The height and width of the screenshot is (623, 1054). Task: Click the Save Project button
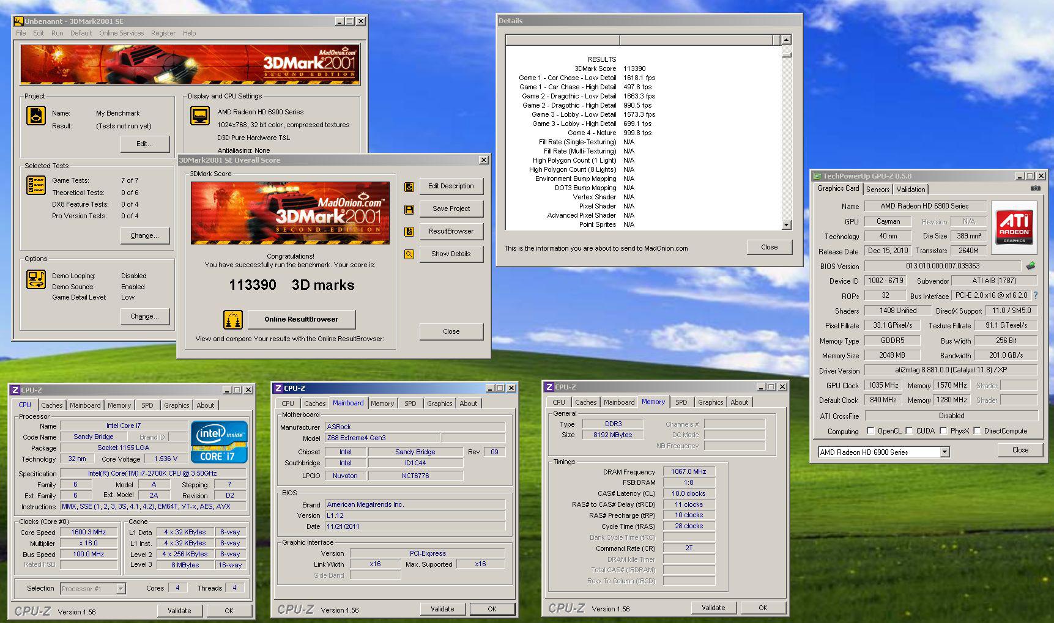click(451, 209)
